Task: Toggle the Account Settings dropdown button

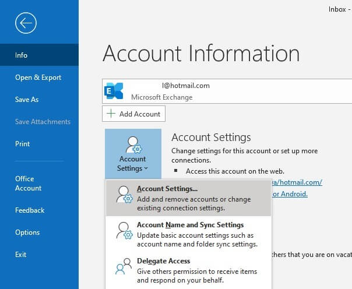Action: click(133, 154)
